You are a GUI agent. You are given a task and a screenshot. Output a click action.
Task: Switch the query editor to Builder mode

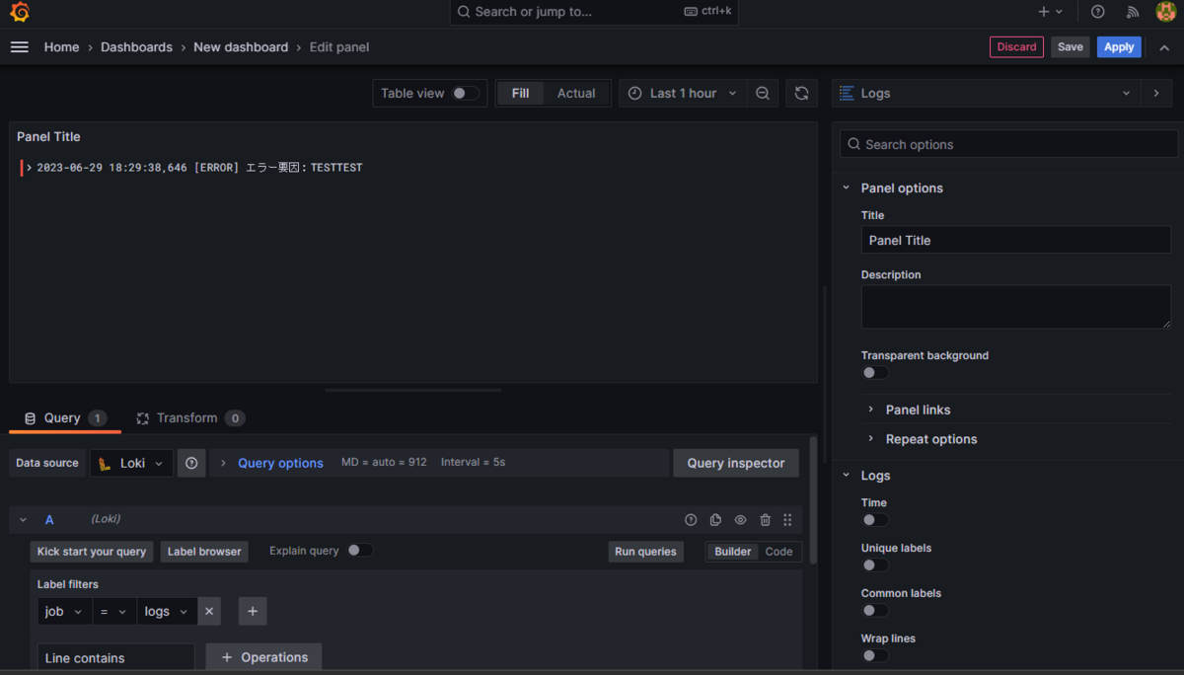click(733, 552)
